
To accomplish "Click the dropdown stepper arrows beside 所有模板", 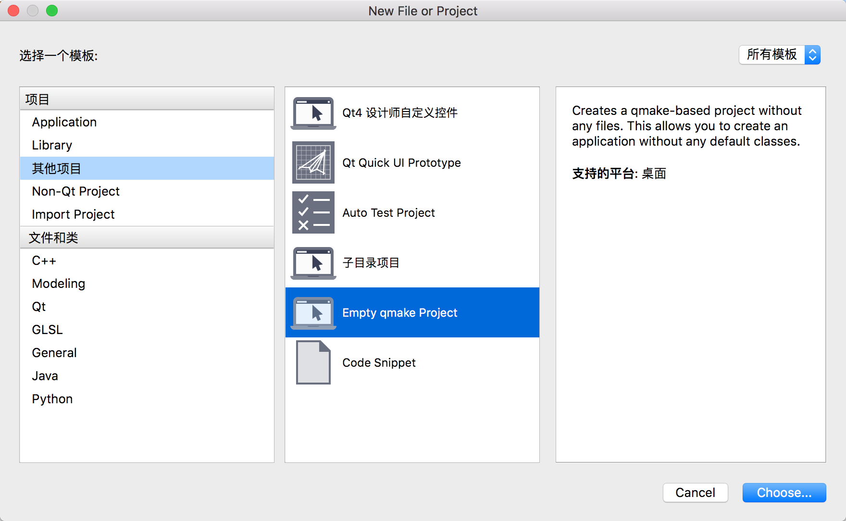I will tap(812, 55).
